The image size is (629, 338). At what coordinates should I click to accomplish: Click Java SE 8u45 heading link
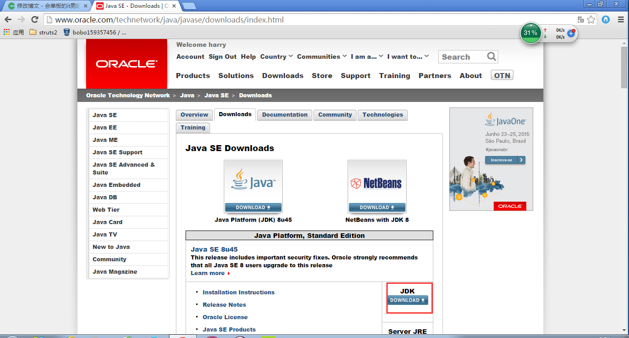point(214,249)
